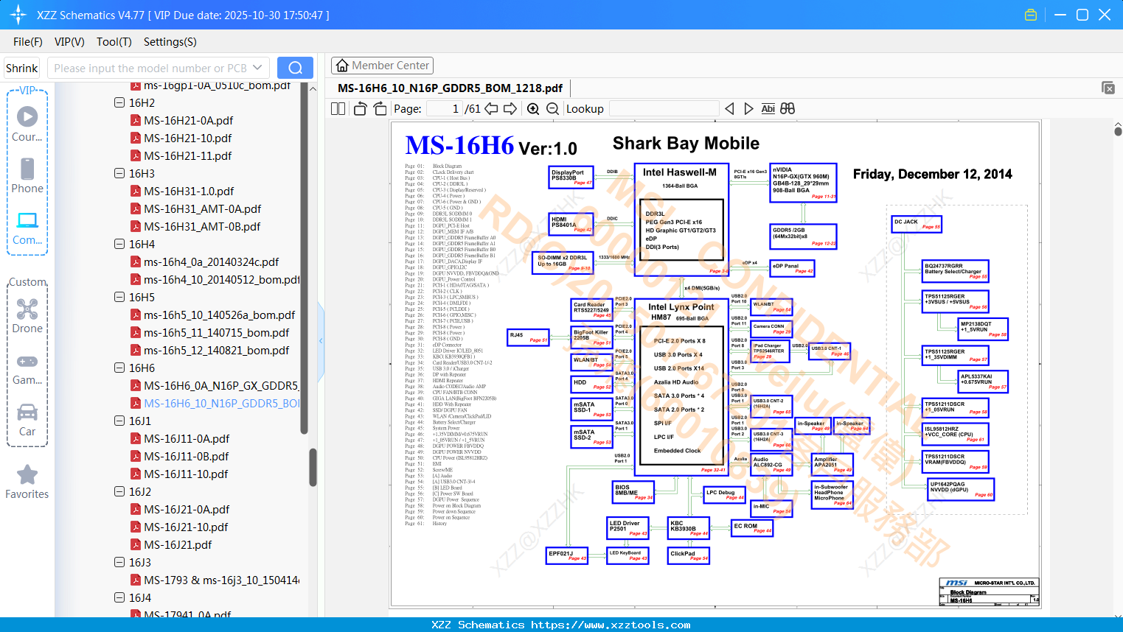
Task: Collapse the 16J1 folder
Action: click(119, 421)
